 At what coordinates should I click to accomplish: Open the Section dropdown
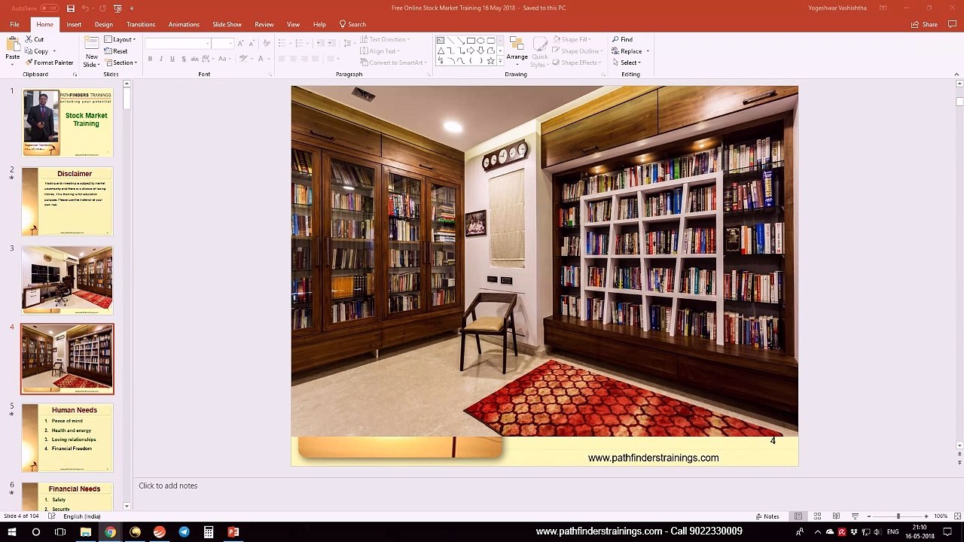coord(120,62)
